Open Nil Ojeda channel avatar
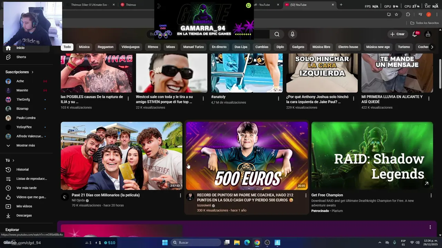Image resolution: width=442 pixels, height=248 pixels. click(65, 197)
